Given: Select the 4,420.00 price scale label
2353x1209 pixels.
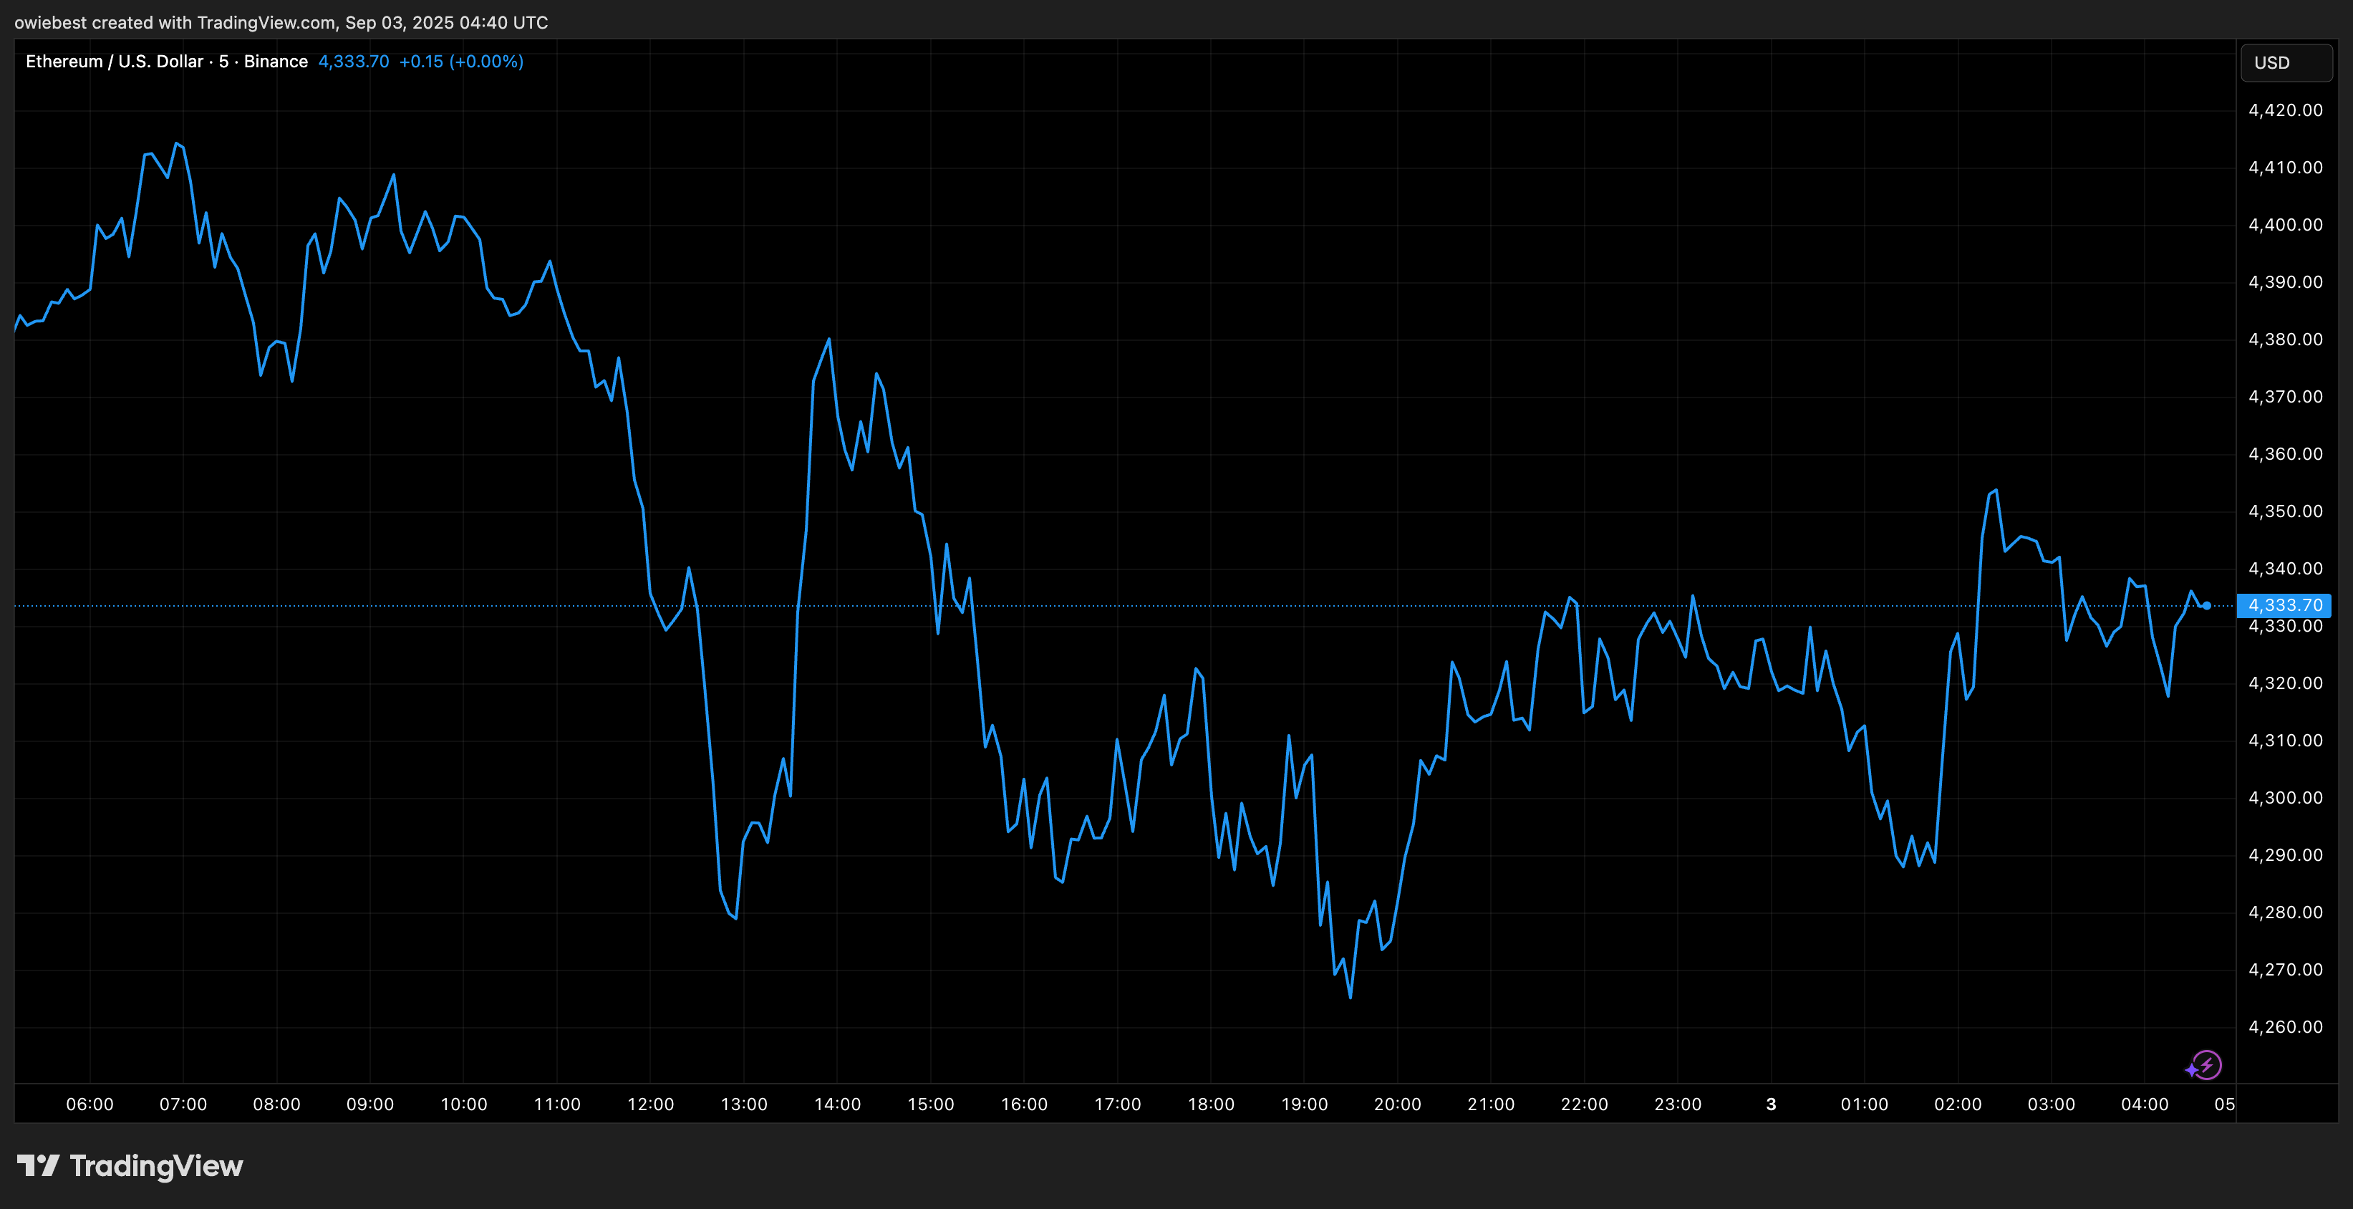Looking at the screenshot, I should 2286,110.
